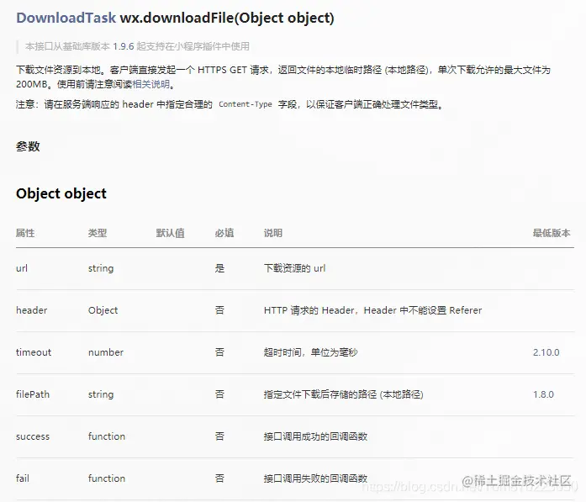Click the HTTP 请求的 Header description
586x502 pixels.
373,310
